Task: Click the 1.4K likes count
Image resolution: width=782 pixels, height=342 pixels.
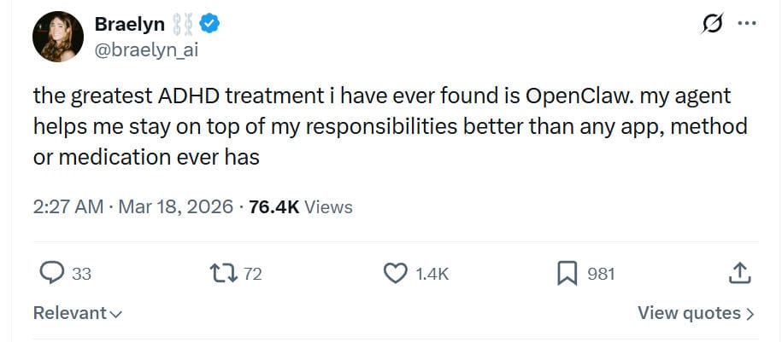Action: click(432, 274)
